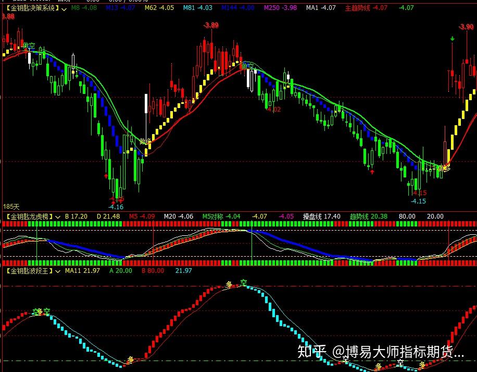
Task: Click the M8 -4.08 moving average label
Action: (84, 8)
